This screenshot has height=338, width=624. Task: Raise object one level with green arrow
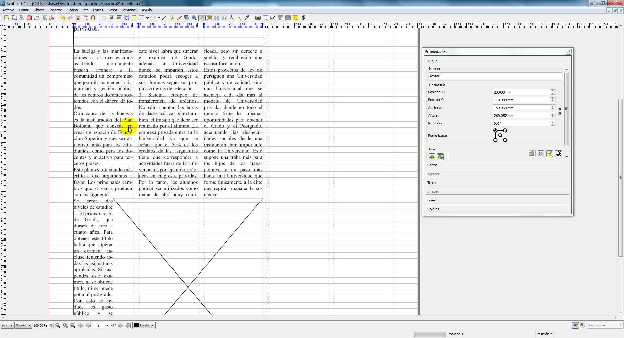(432, 157)
